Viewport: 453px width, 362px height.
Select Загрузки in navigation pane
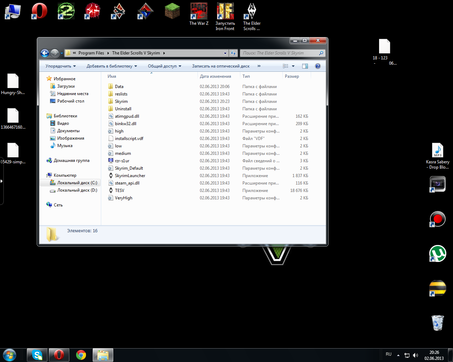point(66,86)
